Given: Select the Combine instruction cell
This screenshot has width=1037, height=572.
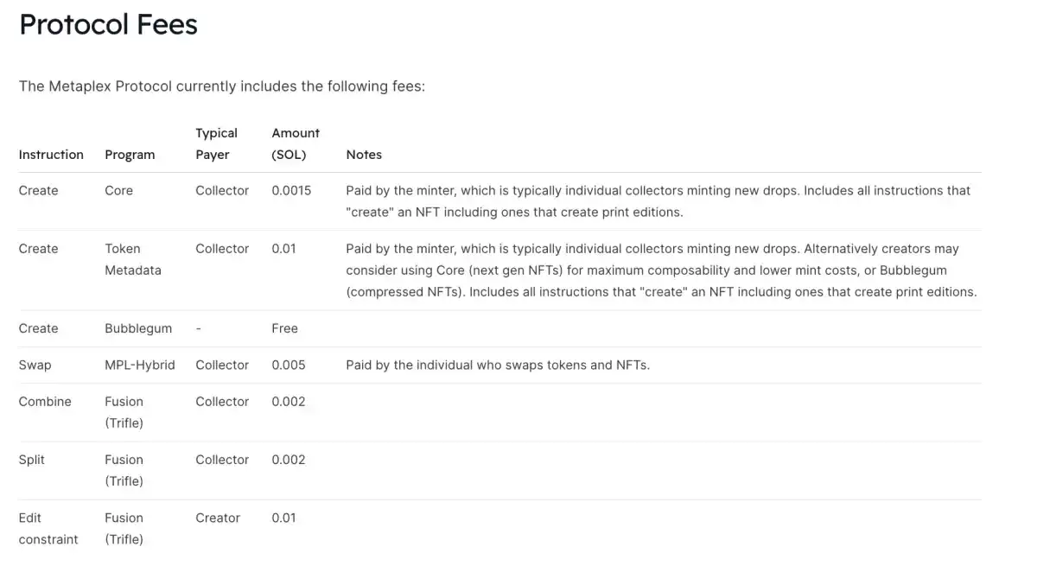Looking at the screenshot, I should pos(45,401).
